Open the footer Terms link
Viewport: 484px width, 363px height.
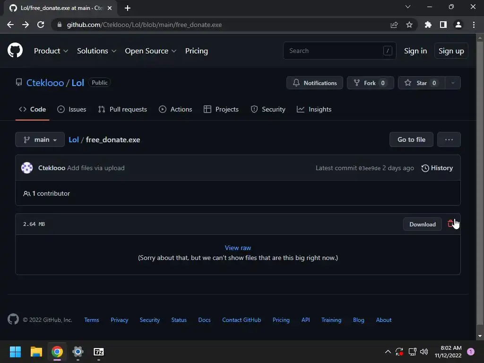coord(92,320)
